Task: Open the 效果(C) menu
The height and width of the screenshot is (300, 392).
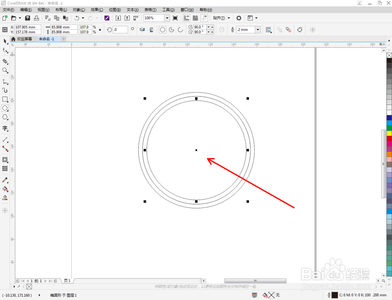Action: pyautogui.click(x=97, y=10)
